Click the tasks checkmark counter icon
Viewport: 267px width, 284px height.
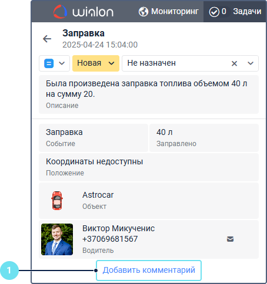[x=214, y=12]
